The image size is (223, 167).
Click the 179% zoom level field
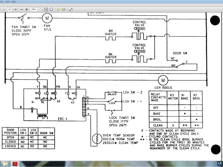tap(34, 9)
